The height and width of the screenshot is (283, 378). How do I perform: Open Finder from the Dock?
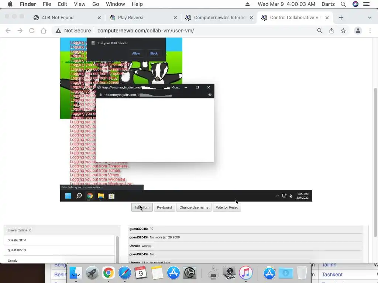coord(76,273)
